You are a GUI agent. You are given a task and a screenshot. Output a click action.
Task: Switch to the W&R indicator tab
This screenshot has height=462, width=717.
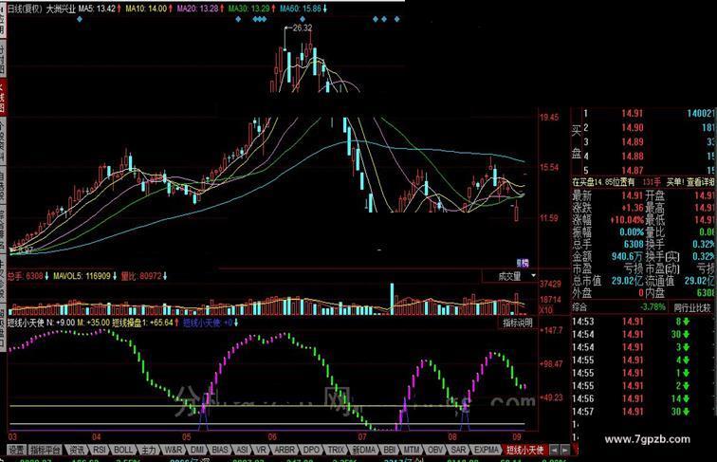174,450
